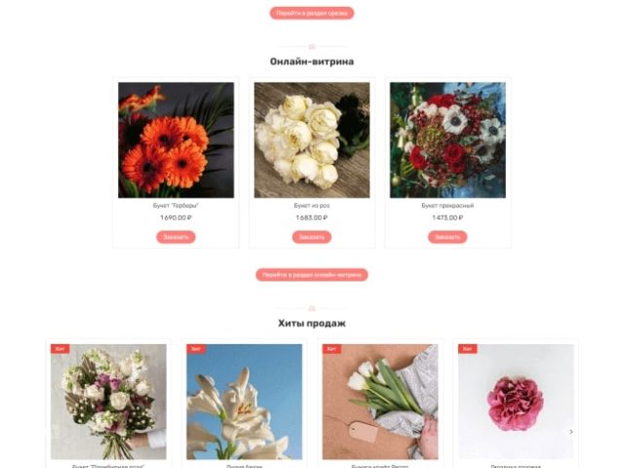The image size is (624, 468).
Task: Open the white roses bouquet photo
Action: pos(312,140)
